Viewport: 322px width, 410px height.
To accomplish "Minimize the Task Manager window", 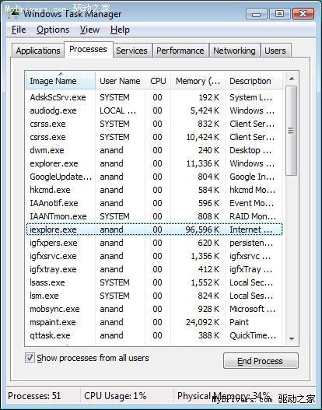I will (x=257, y=13).
